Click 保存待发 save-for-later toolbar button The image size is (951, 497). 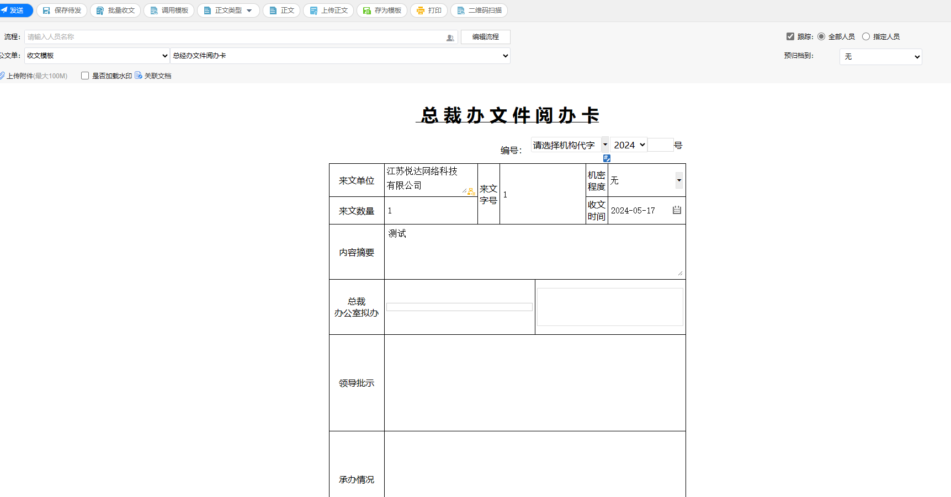(x=62, y=10)
